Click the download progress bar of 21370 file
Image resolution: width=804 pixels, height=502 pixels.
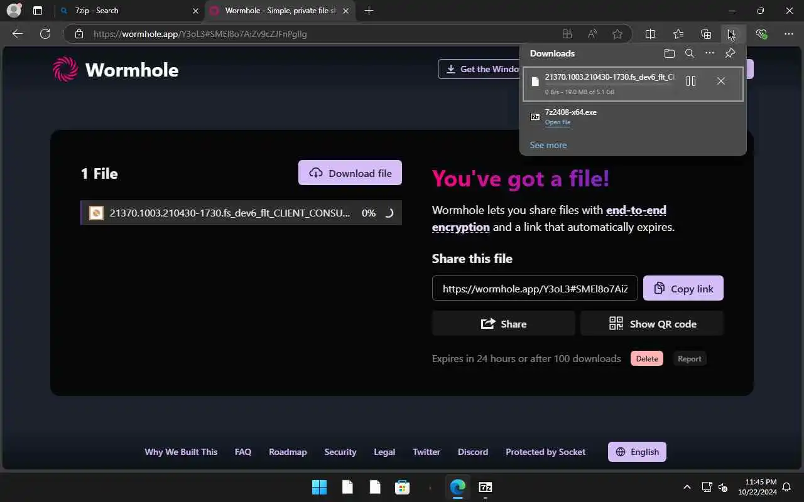[x=610, y=85]
